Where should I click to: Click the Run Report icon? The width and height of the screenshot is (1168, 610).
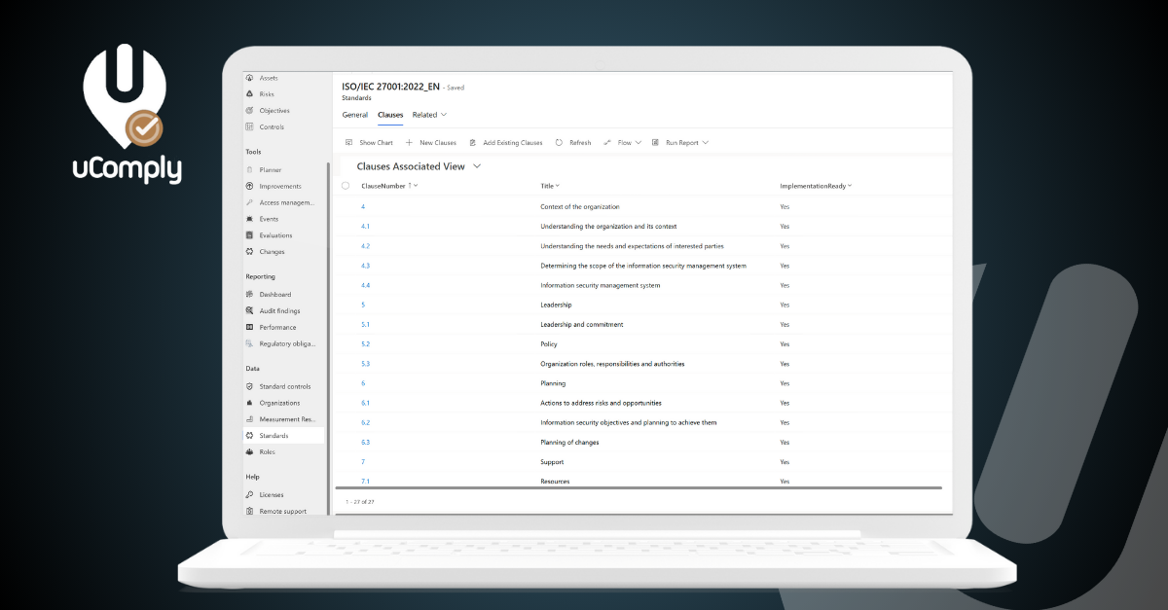click(x=655, y=143)
